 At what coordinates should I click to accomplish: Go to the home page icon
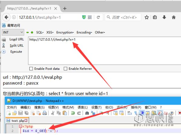click(x=174, y=17)
